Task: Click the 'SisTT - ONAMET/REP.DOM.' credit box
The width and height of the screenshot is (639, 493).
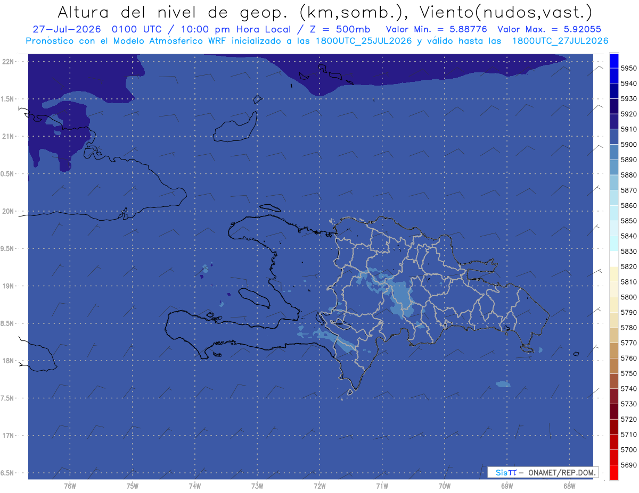Action: 543,472
